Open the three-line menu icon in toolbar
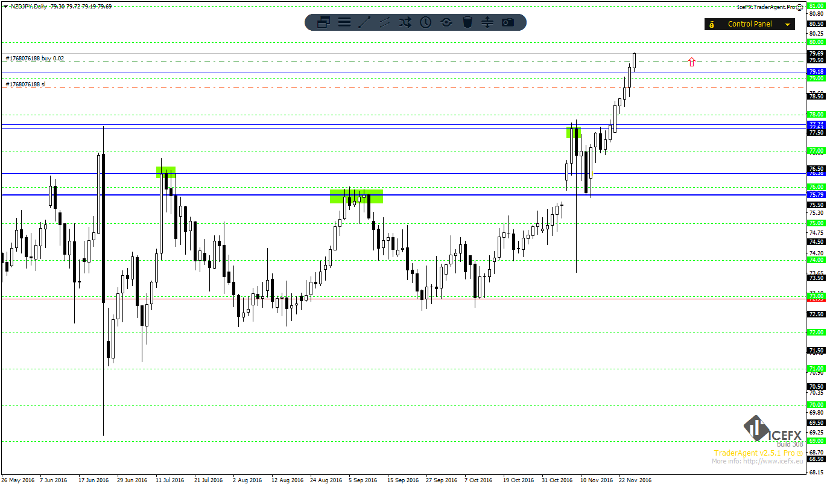Viewport: 830px width, 487px height. coord(344,22)
